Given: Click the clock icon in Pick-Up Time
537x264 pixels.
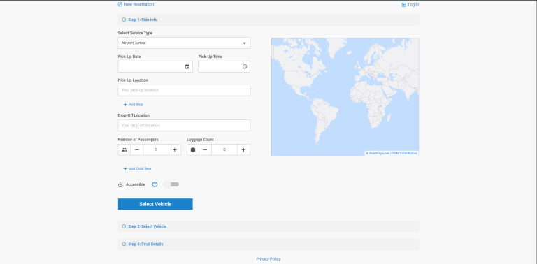Looking at the screenshot, I should 245,66.
